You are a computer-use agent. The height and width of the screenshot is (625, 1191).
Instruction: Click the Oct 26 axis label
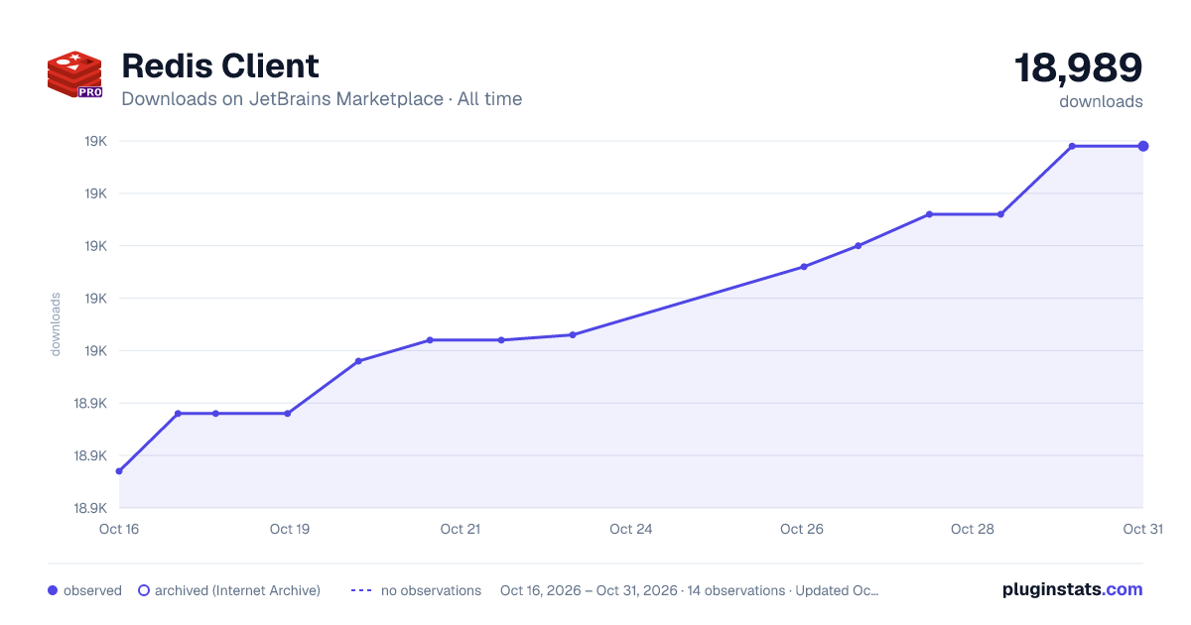click(x=802, y=529)
